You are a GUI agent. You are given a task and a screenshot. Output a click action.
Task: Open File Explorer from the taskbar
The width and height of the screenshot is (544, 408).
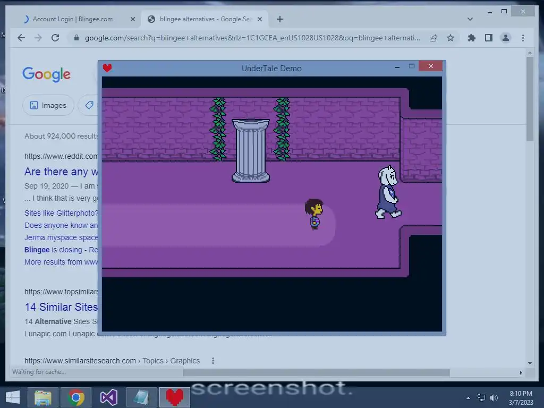click(43, 397)
